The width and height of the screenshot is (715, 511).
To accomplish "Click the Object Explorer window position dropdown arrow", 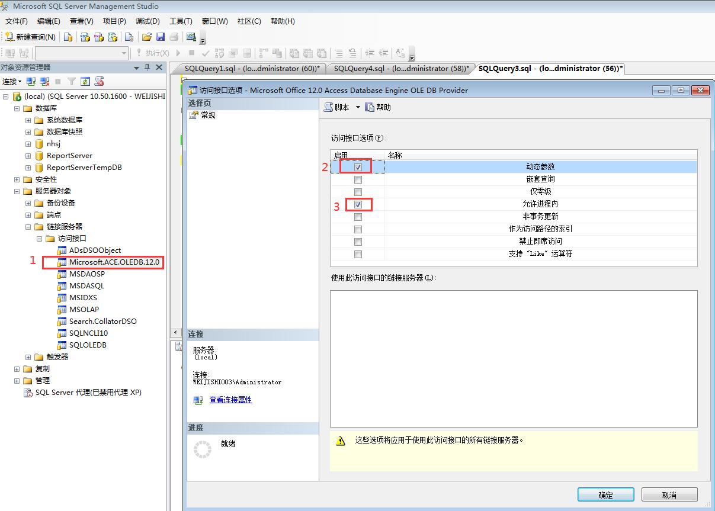I will pyautogui.click(x=136, y=67).
